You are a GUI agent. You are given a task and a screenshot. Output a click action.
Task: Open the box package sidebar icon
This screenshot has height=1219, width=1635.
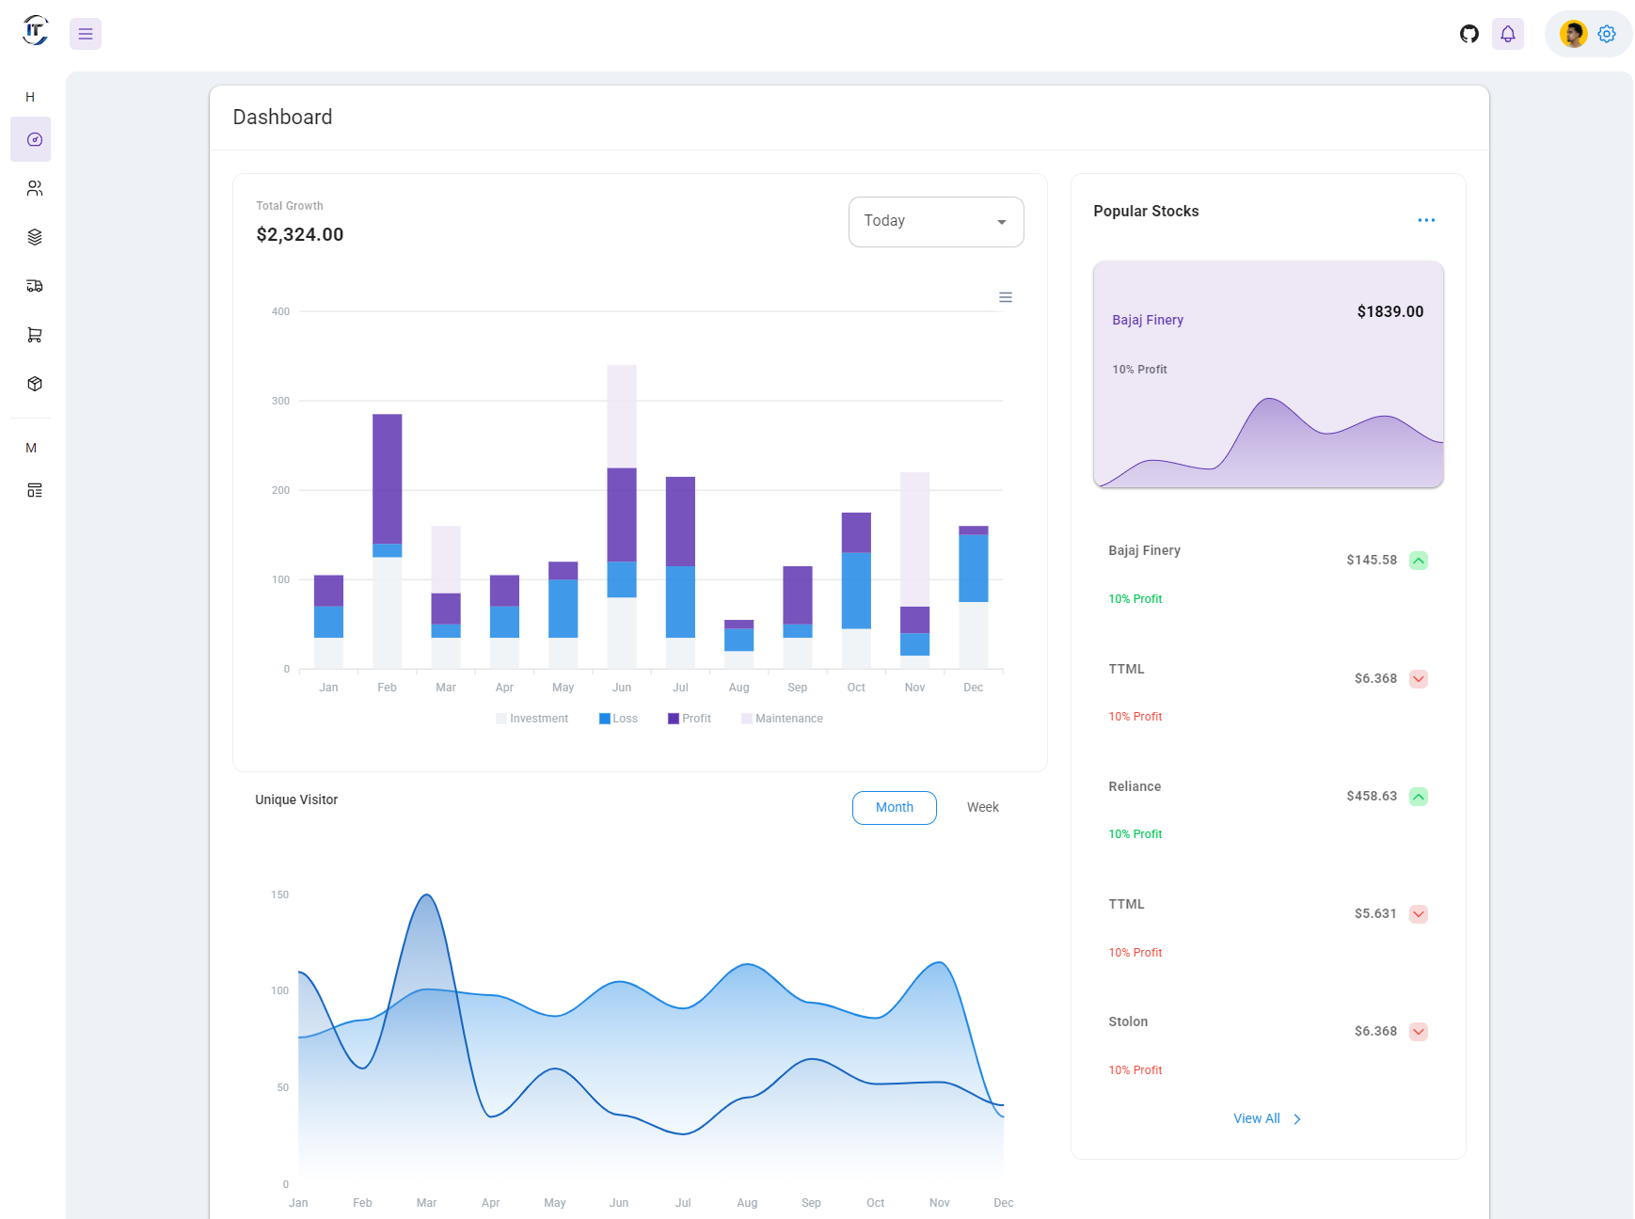(35, 384)
